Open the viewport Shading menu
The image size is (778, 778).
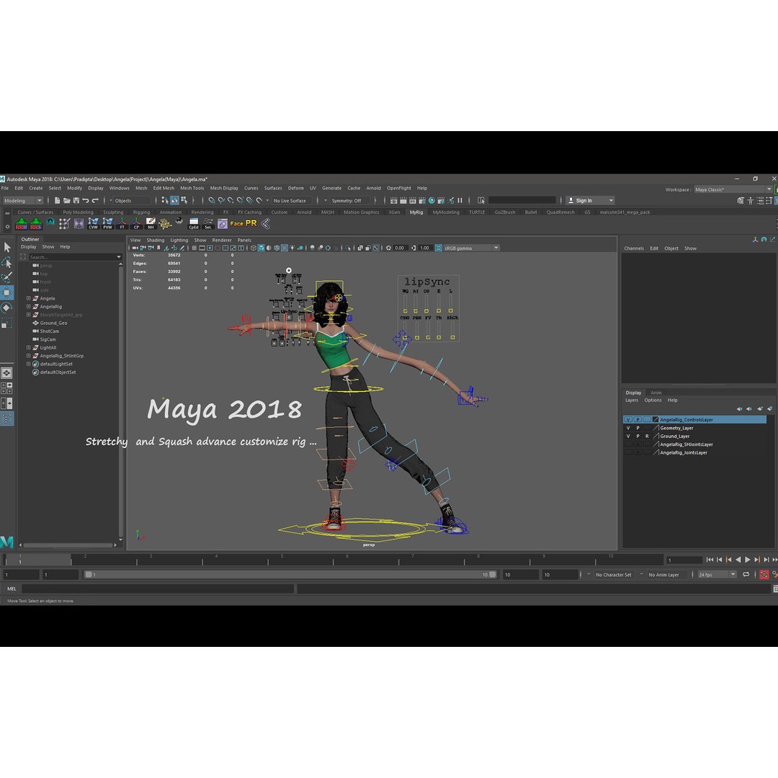coord(156,240)
